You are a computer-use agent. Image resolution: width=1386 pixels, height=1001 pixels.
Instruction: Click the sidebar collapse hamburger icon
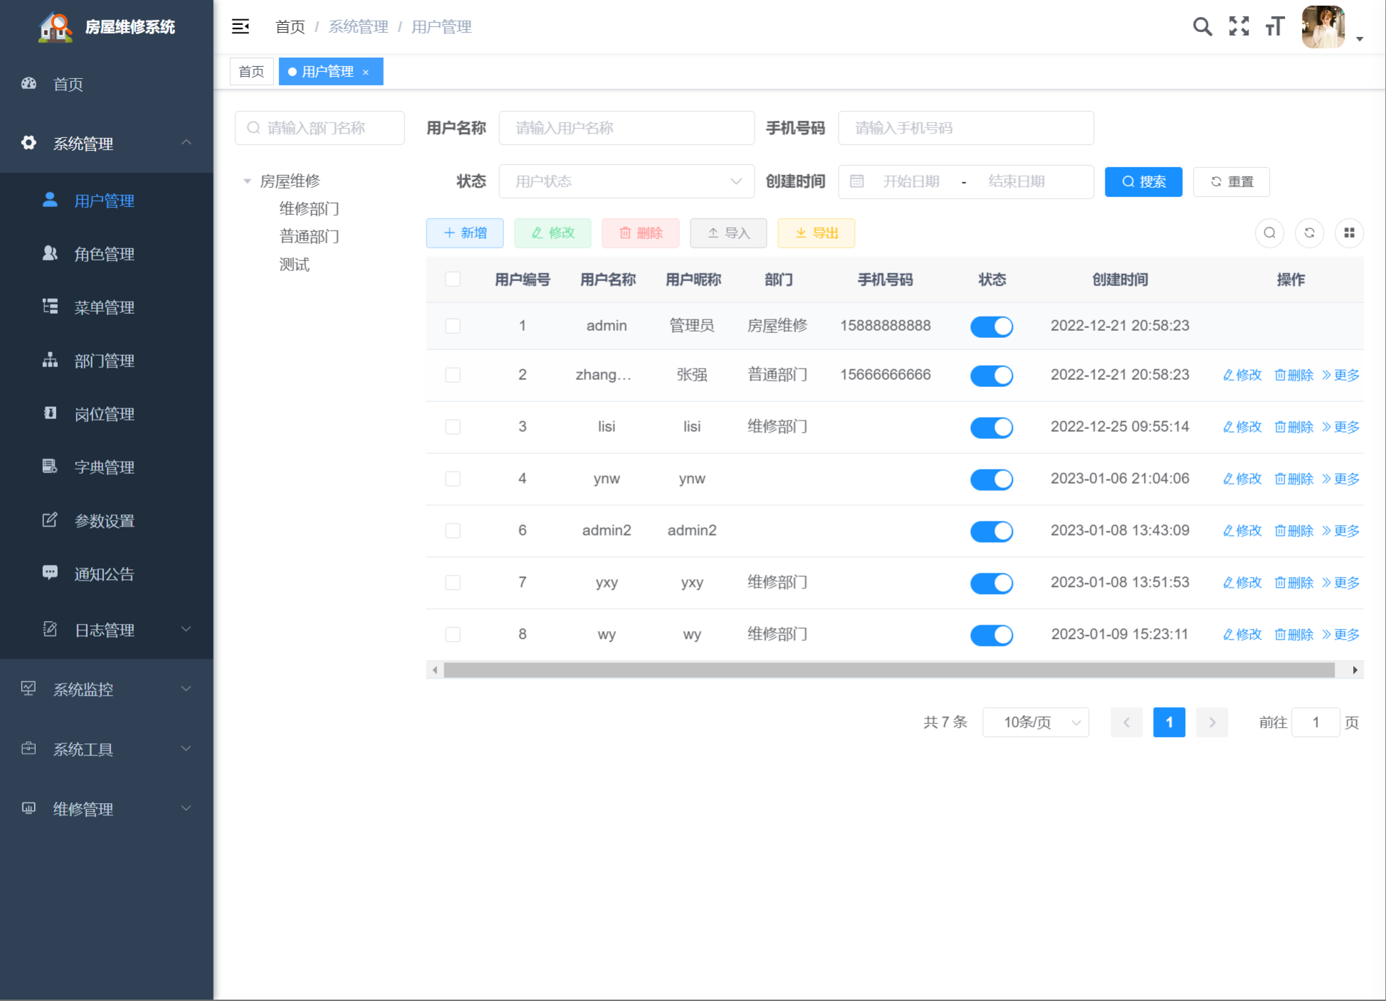(241, 27)
